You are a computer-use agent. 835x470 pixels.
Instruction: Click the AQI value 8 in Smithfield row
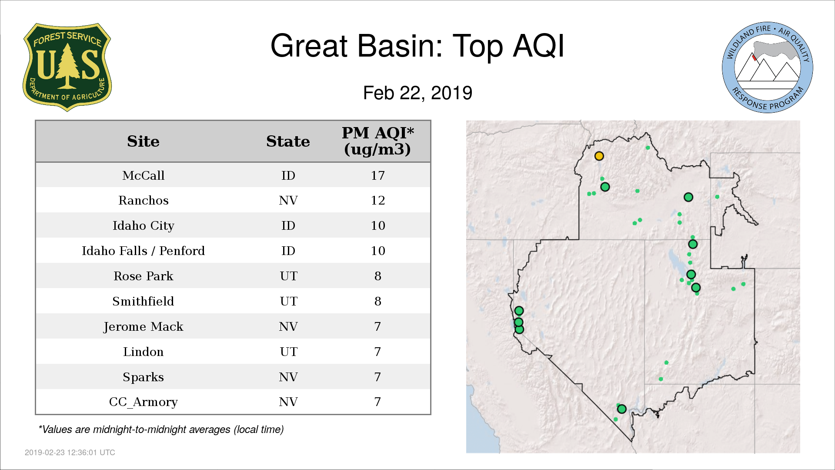(x=377, y=301)
